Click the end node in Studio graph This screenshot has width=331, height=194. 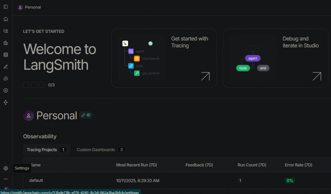(263, 68)
